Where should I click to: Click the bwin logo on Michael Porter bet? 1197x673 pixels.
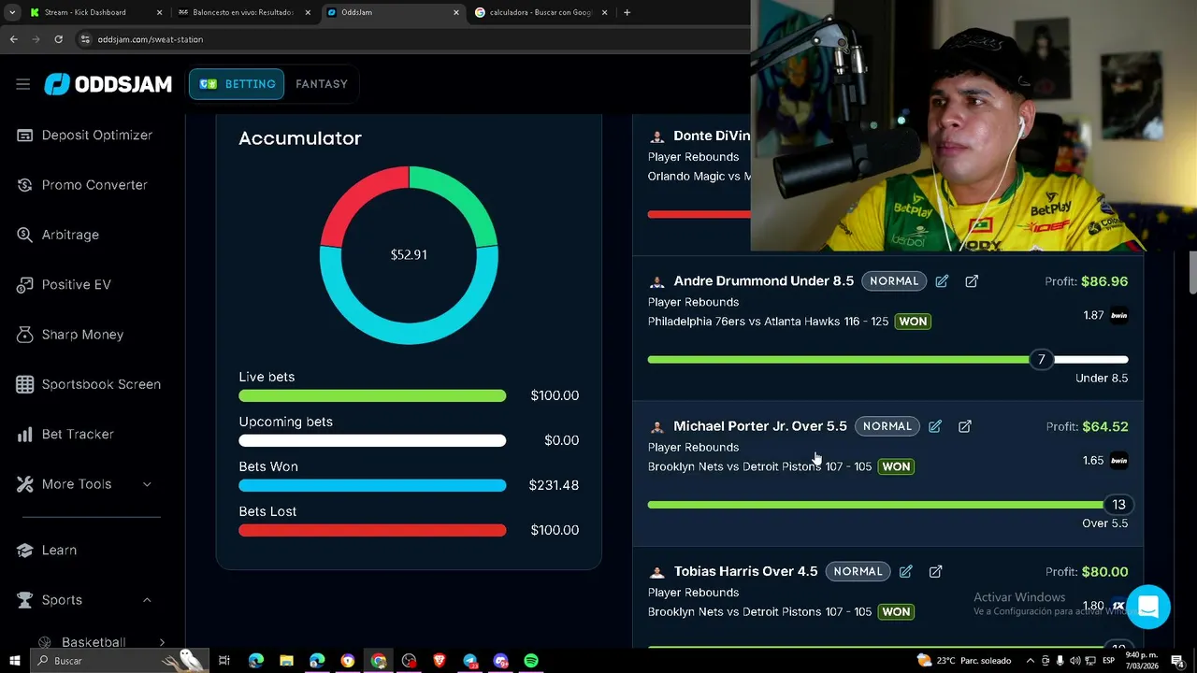point(1119,461)
